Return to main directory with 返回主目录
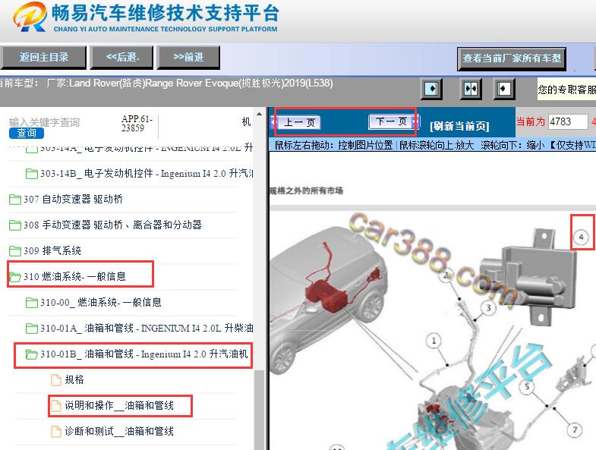 pos(44,58)
